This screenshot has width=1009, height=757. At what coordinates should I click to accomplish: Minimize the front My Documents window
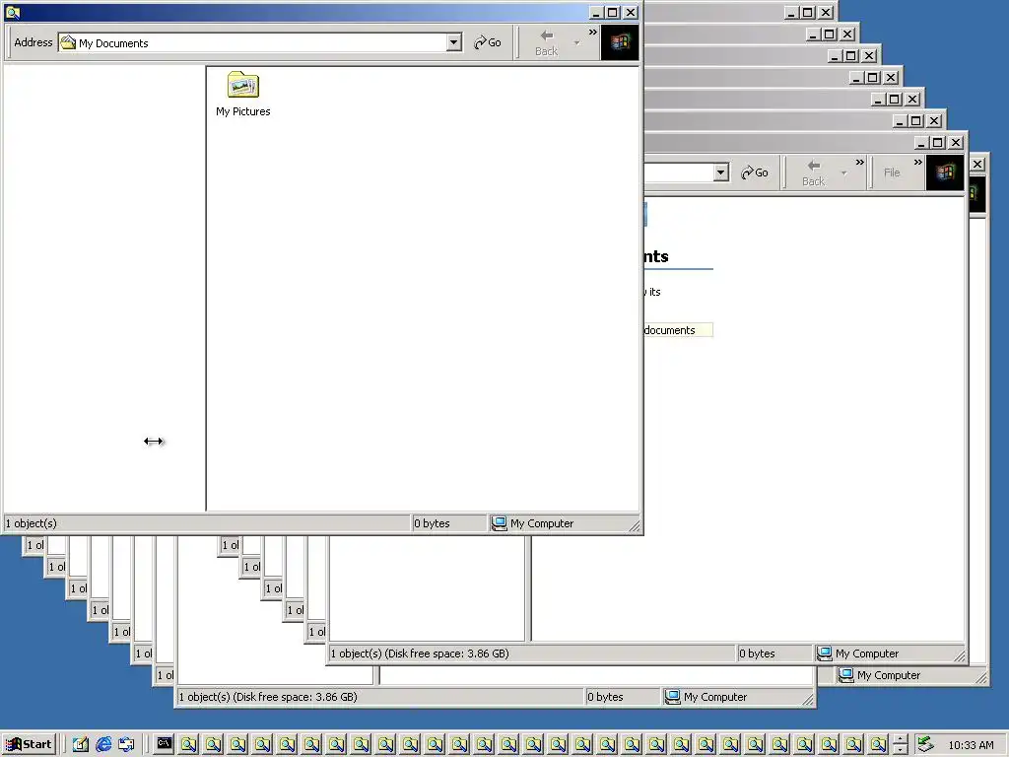[596, 12]
